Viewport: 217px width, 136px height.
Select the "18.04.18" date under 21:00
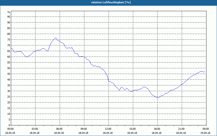[181, 133]
